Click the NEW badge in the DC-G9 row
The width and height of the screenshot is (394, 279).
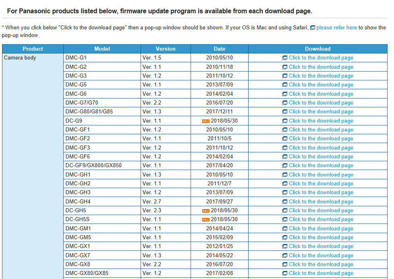coord(206,121)
